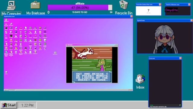The width and height of the screenshot is (193, 109).
Task: Close the Twitch.Follower.exe window
Action: 189,5
